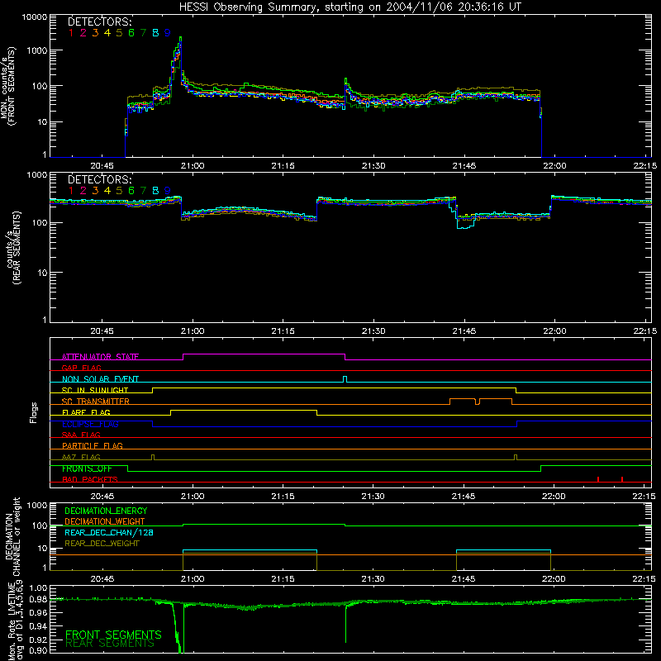Click the 10000 tick on the front segments y-axis
The image size is (661, 661).
[x=34, y=17]
